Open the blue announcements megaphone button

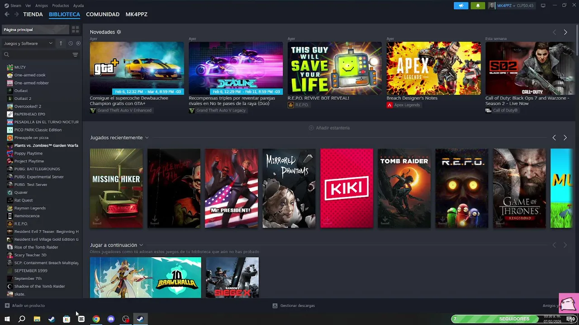pos(461,5)
